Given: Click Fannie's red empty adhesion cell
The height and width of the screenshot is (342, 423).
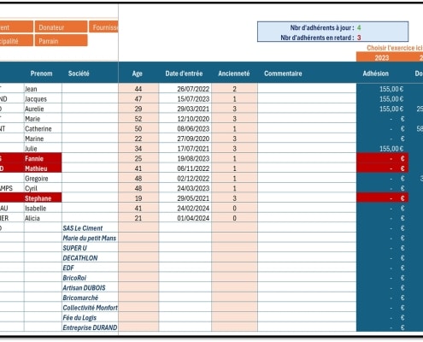Looking at the screenshot, I should 382,158.
